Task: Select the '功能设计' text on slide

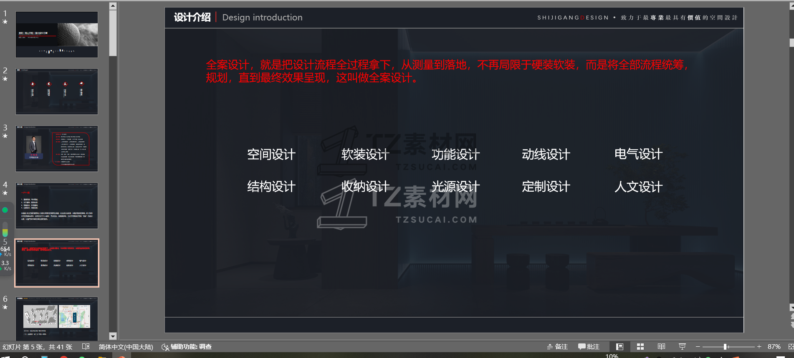Action: click(455, 155)
